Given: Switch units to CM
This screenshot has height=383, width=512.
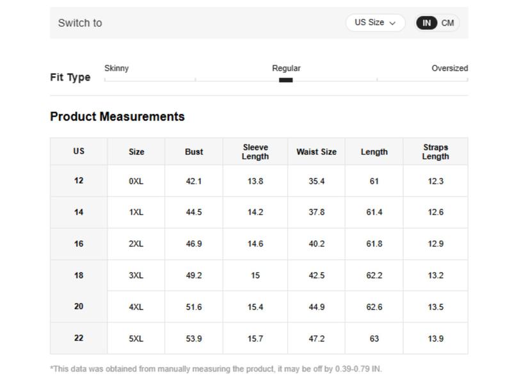Looking at the screenshot, I should click(x=447, y=23).
